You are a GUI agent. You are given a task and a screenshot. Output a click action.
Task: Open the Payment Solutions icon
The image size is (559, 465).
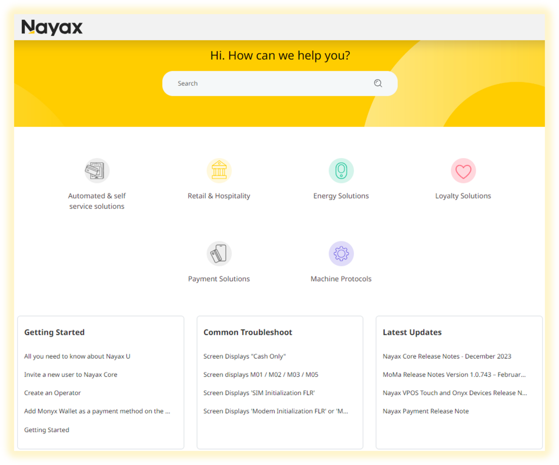pos(219,254)
